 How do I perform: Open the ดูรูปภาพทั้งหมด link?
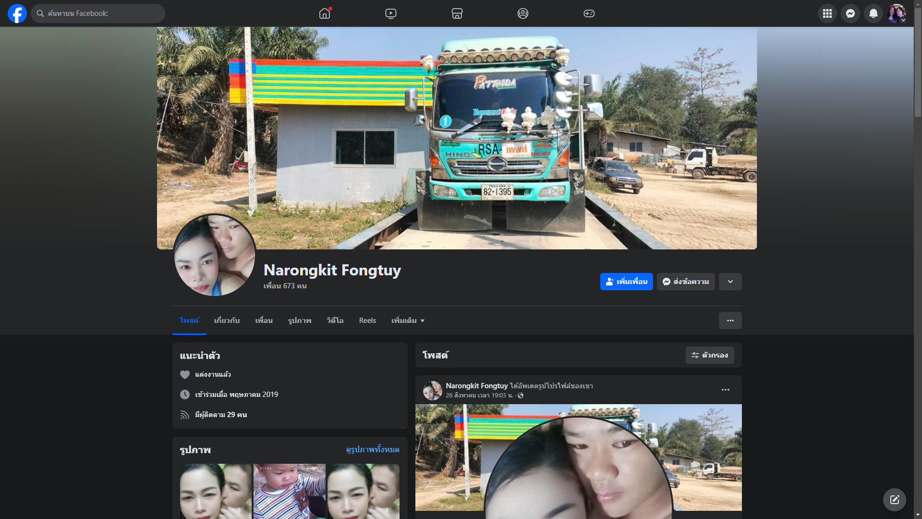coord(373,450)
